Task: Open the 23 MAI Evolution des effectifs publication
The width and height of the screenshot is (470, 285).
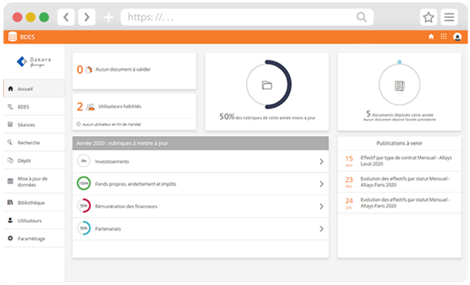Action: click(399, 182)
